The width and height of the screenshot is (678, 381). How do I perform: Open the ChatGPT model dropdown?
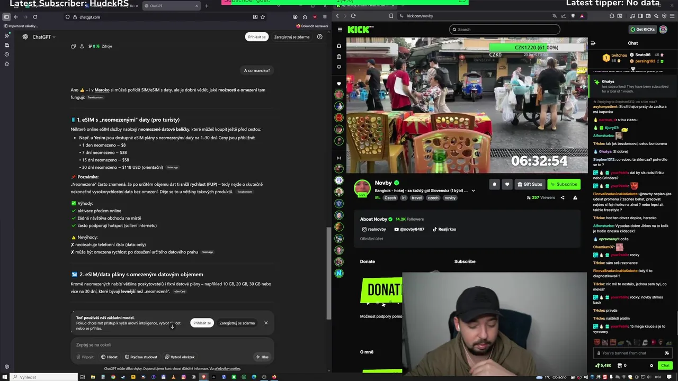pyautogui.click(x=43, y=37)
